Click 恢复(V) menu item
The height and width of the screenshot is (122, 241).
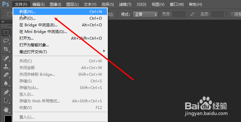(60, 108)
